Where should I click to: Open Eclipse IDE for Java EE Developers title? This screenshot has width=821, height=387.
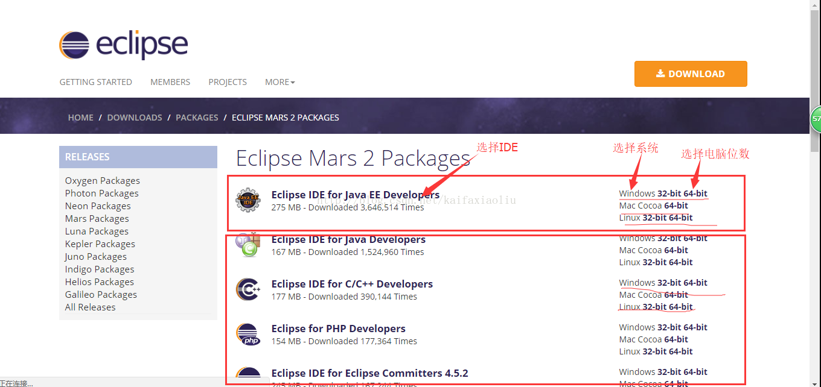click(356, 195)
